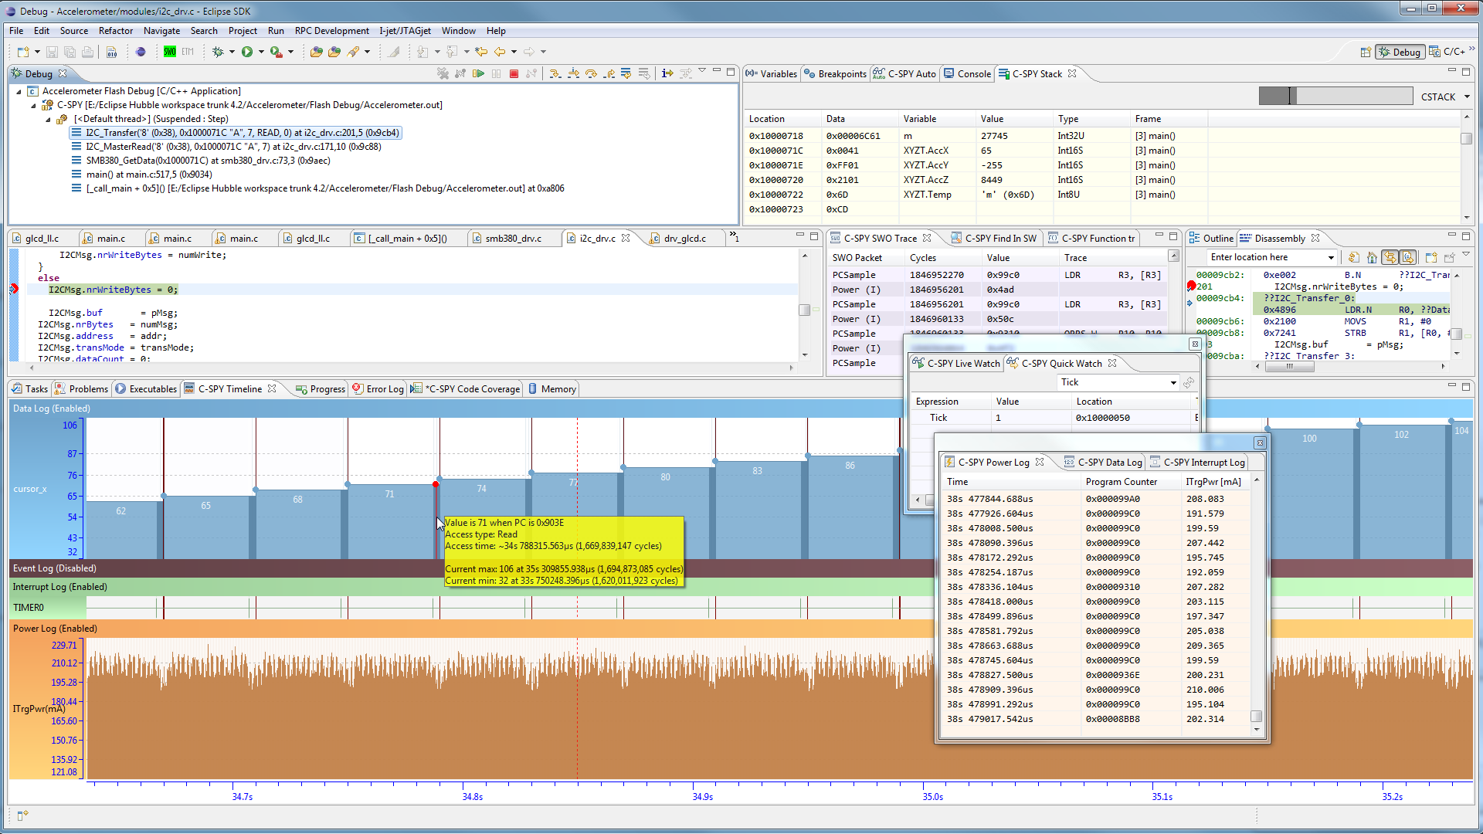
Task: Switch to the Variables tab
Action: click(x=772, y=74)
